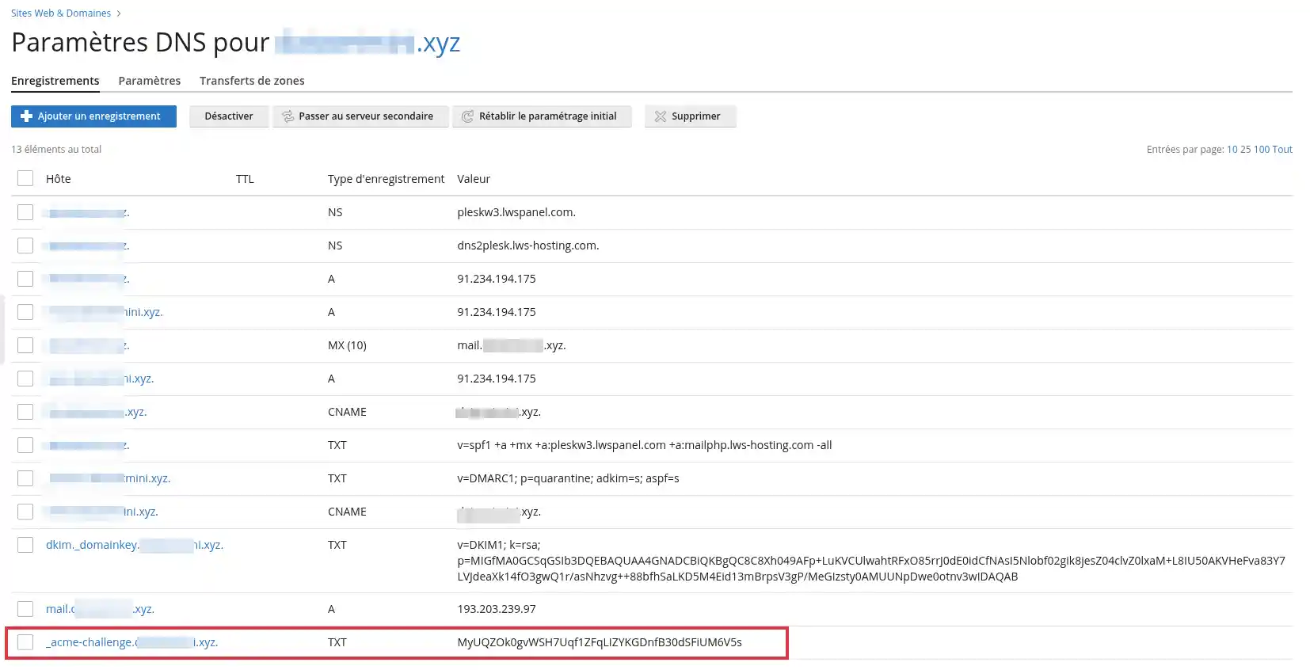This screenshot has width=1310, height=670.
Task: Click the swap icon for Passer au serveur secondaire
Action: [x=288, y=116]
